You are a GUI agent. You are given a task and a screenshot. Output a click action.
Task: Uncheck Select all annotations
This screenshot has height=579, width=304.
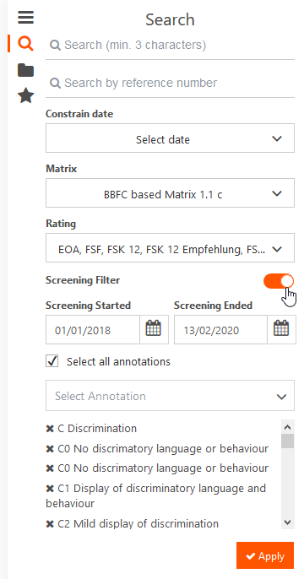point(52,360)
